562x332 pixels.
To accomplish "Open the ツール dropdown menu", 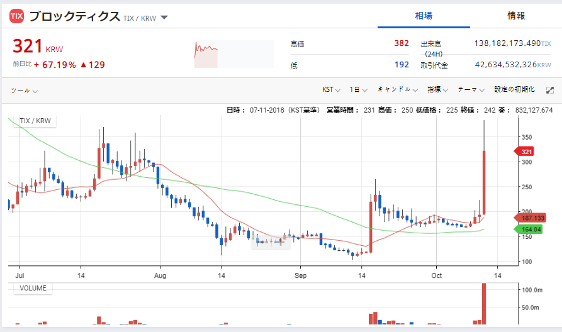I will pyautogui.click(x=24, y=91).
